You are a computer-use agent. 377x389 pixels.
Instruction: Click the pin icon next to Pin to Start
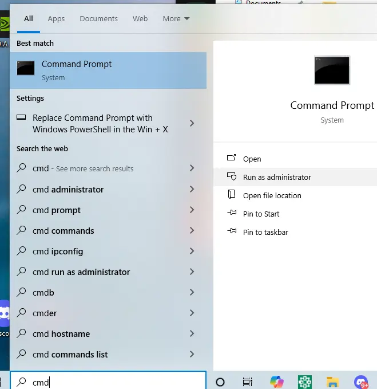[232, 213]
